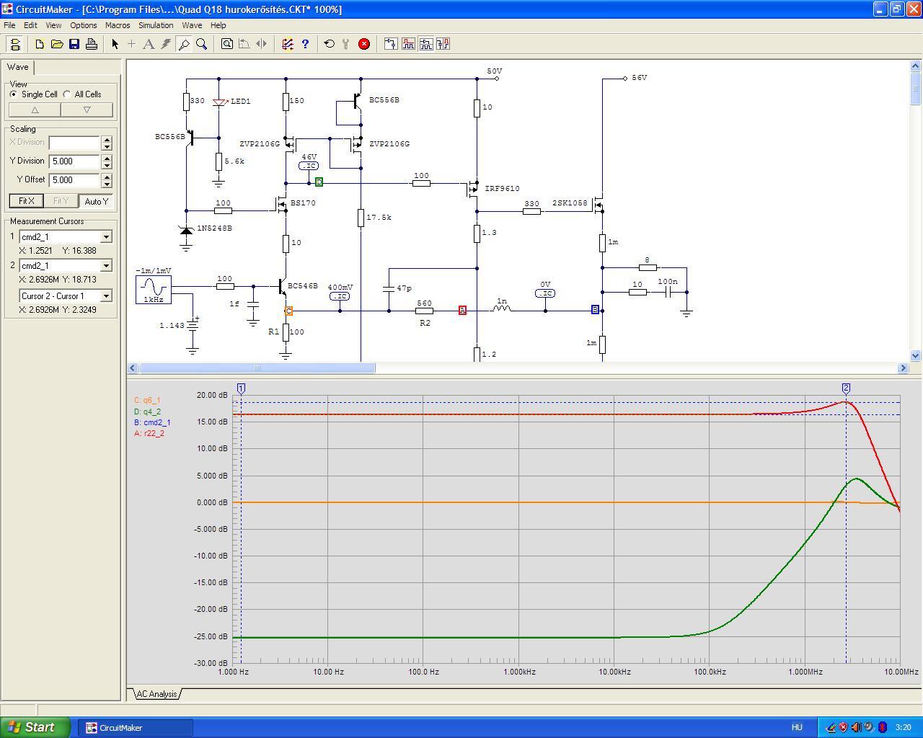The image size is (923, 738).
Task: Select the Text tool (letter A)
Action: [149, 44]
